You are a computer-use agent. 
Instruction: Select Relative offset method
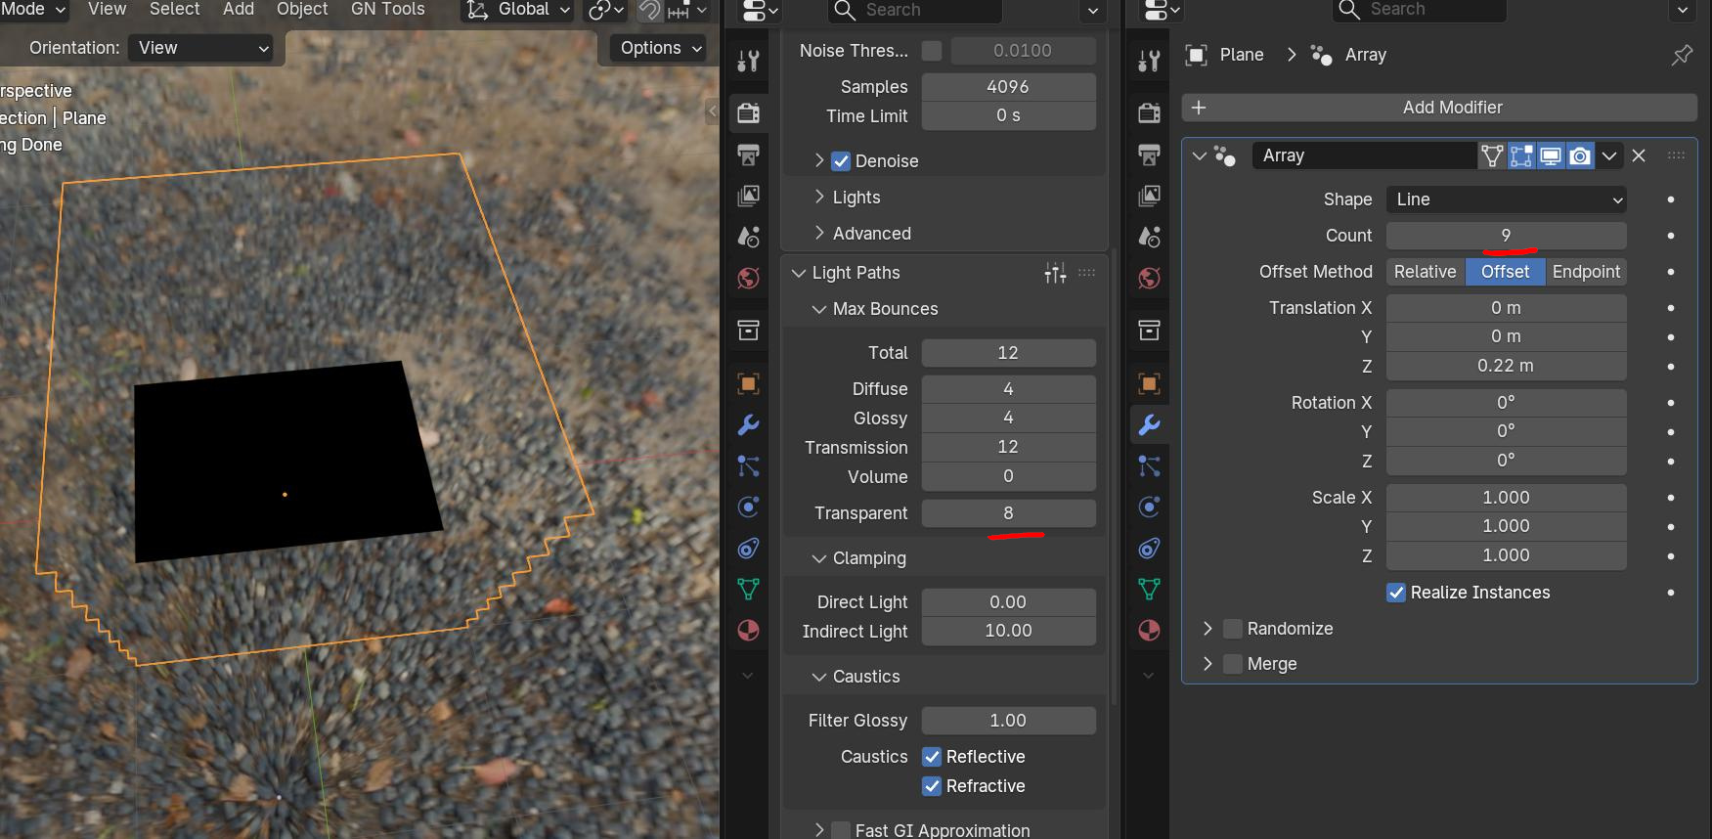pos(1425,272)
